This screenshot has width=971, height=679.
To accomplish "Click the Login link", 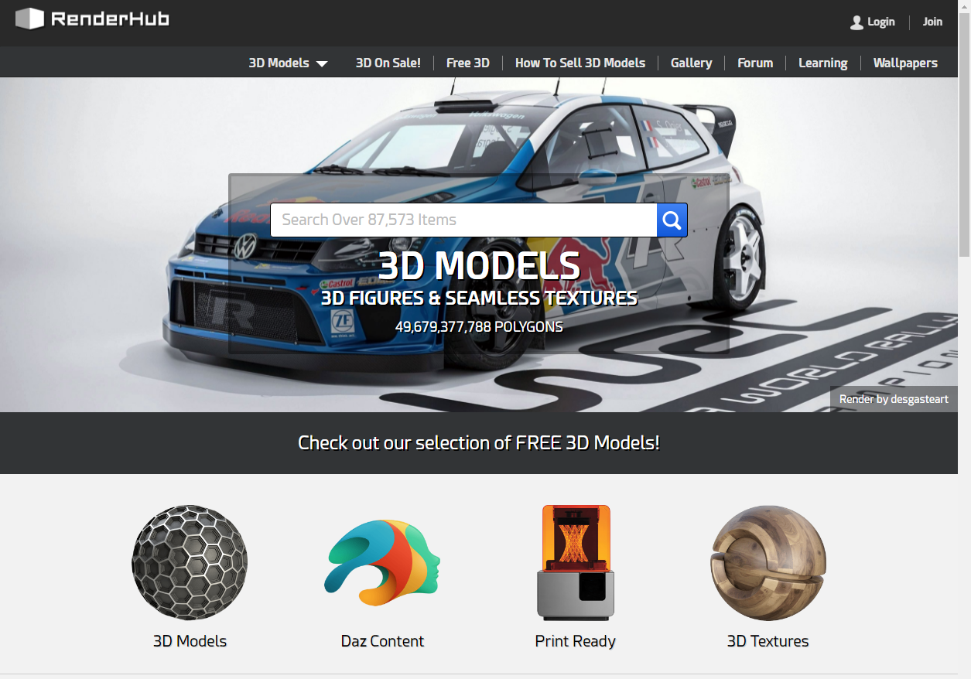I will [880, 22].
